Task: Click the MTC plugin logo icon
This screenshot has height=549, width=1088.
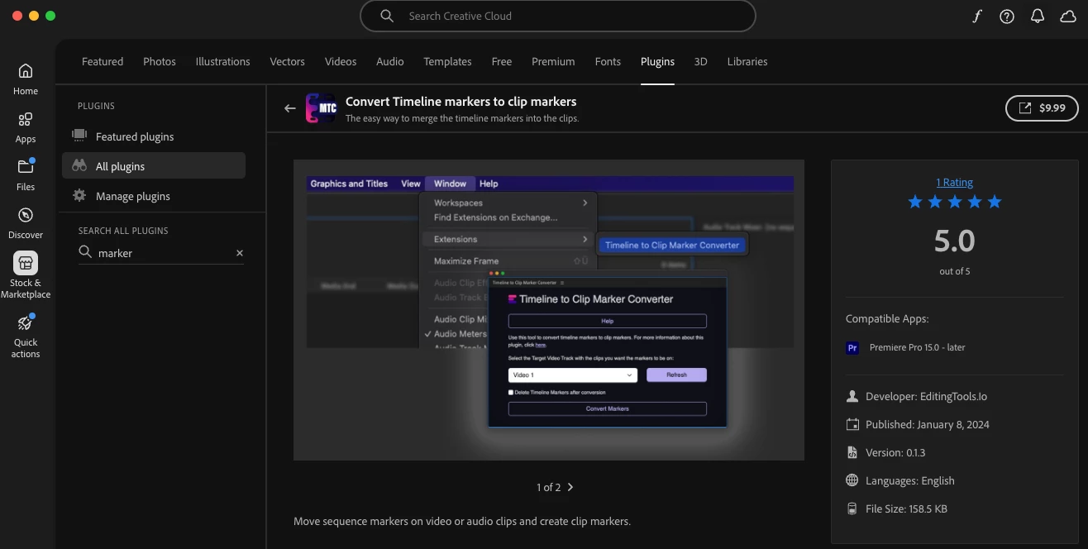Action: point(321,108)
